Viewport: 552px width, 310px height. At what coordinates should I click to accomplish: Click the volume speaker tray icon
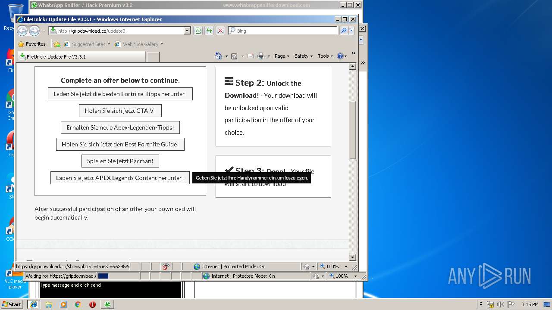point(501,304)
